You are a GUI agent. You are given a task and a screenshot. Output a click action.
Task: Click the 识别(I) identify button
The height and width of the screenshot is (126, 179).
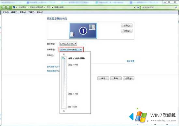click(127, 31)
